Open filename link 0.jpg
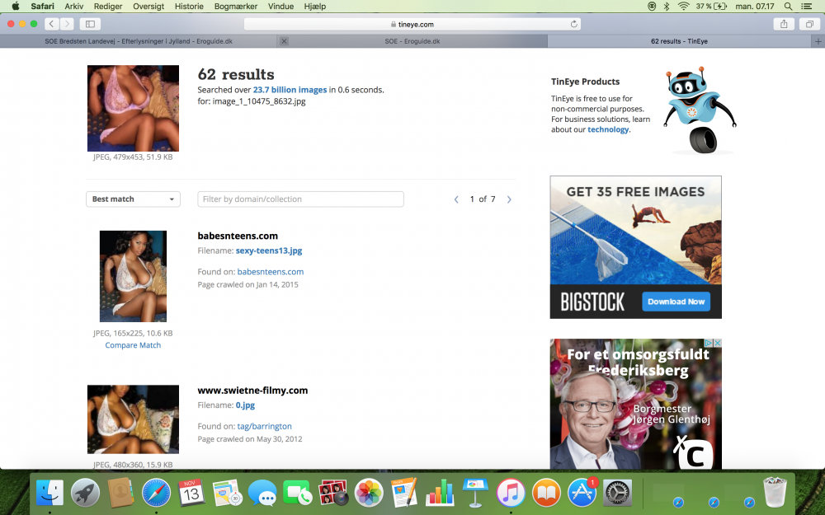Image resolution: width=825 pixels, height=515 pixels. tap(245, 405)
